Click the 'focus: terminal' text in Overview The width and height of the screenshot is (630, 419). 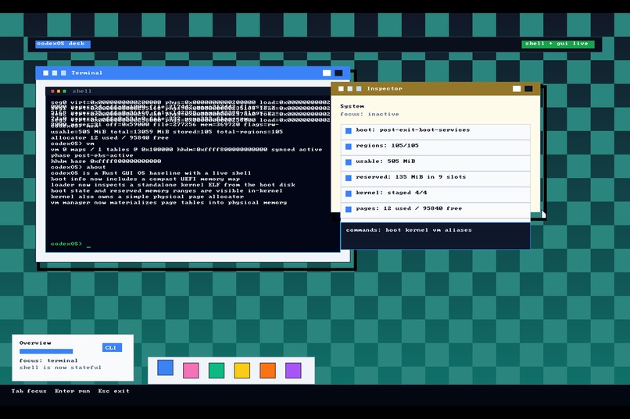(x=48, y=360)
